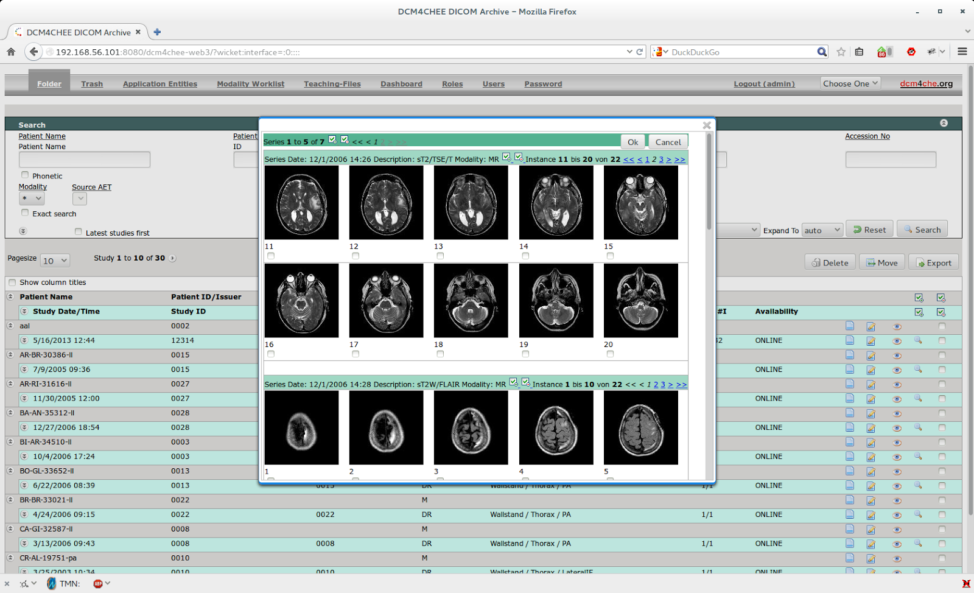The width and height of the screenshot is (974, 593).
Task: Click the Search button
Action: [x=922, y=230]
